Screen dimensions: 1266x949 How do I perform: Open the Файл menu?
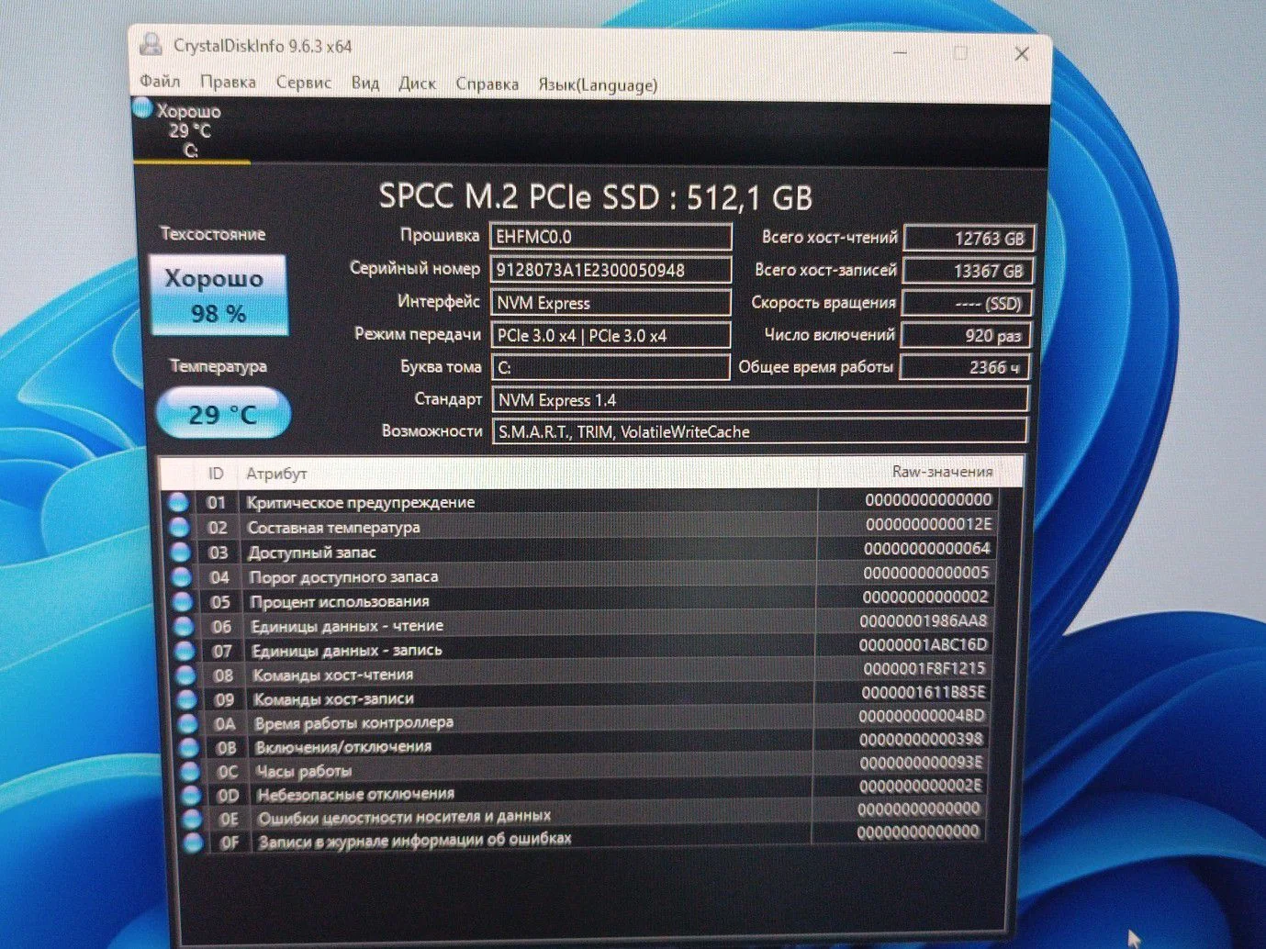160,82
